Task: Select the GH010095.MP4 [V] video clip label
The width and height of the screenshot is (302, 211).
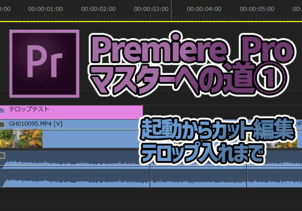Action: [x=36, y=124]
